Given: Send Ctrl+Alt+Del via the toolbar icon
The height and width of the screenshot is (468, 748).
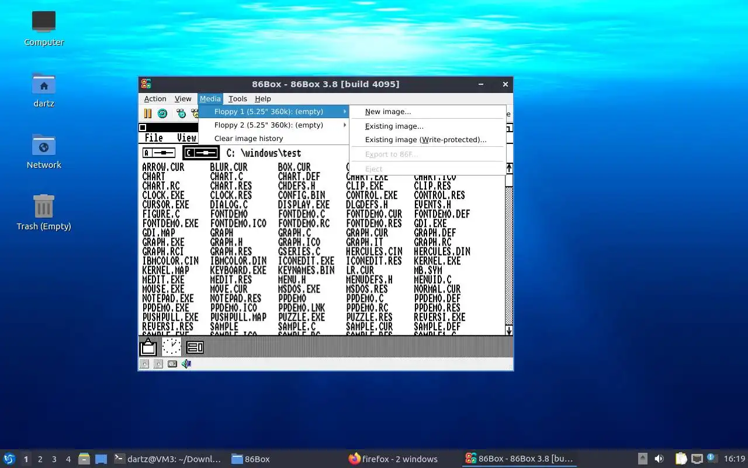Looking at the screenshot, I should [x=181, y=113].
